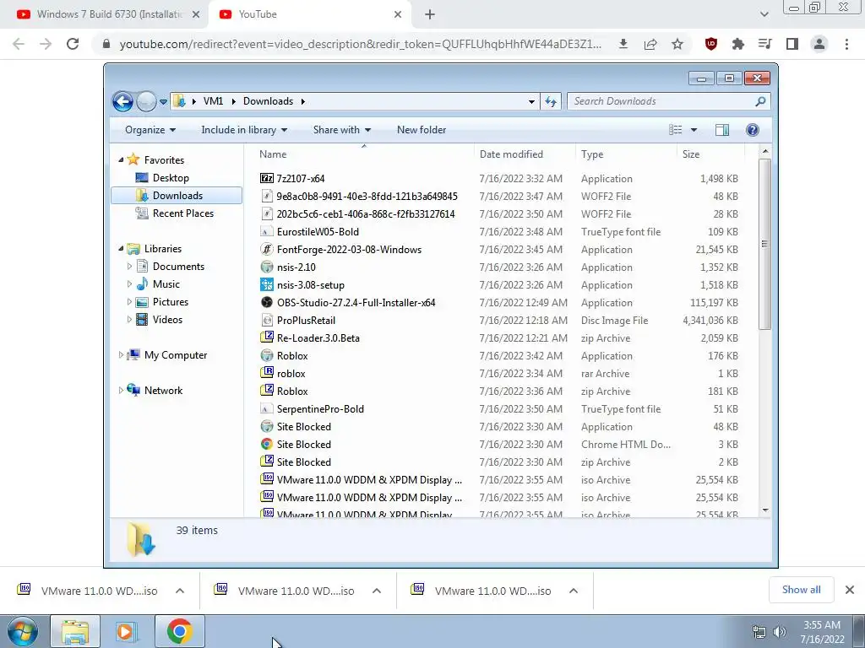Select the nsis-2.10 installer icon
The height and width of the screenshot is (648, 865).
coord(267,267)
